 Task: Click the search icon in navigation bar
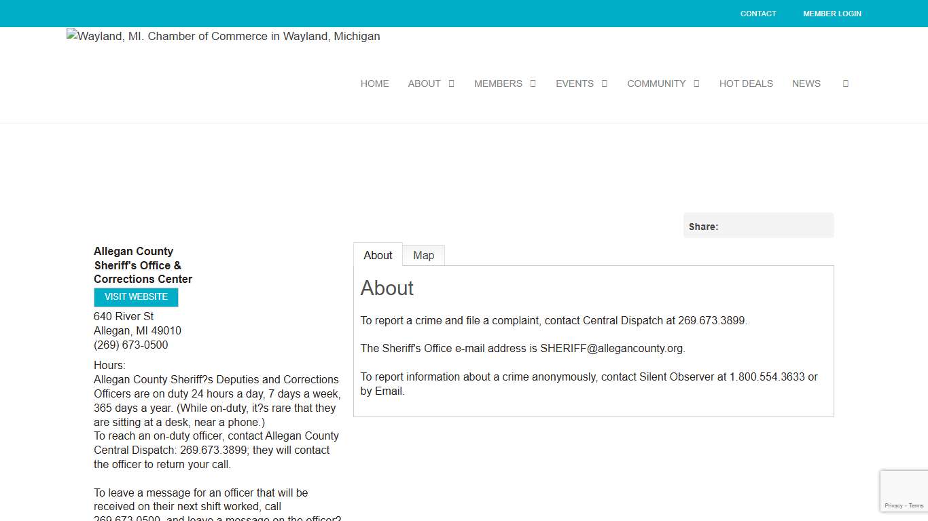click(845, 83)
